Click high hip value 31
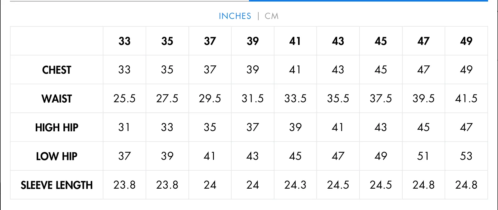The width and height of the screenshot is (498, 210). pos(124,127)
